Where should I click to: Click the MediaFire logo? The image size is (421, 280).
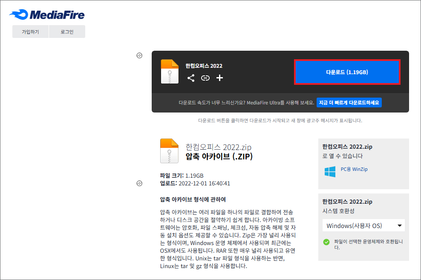coord(47,14)
